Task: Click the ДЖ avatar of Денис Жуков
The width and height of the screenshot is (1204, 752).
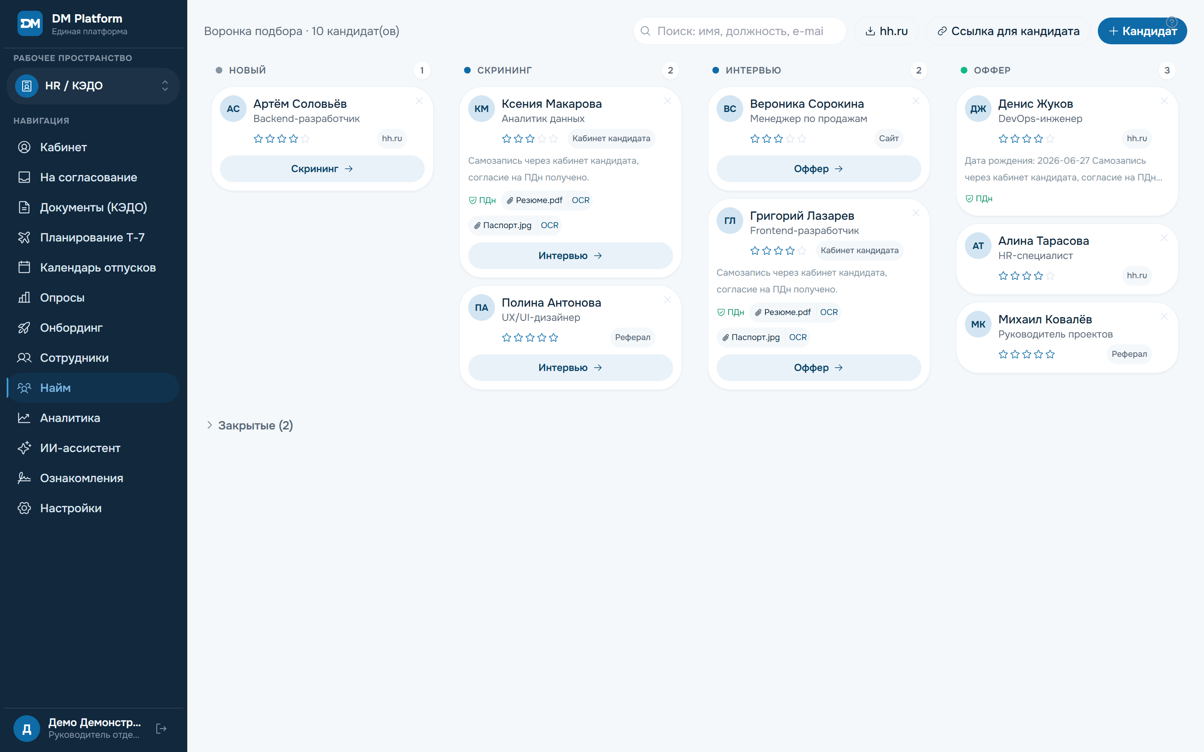Action: [978, 109]
